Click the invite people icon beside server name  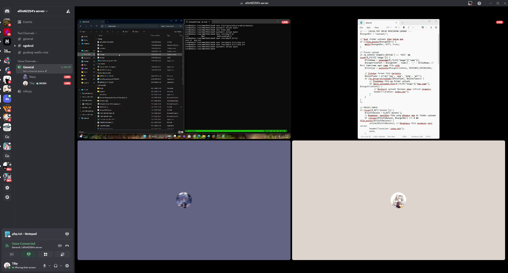[x=68, y=11]
